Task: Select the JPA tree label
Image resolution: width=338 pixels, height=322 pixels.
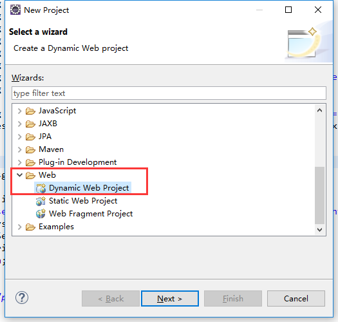Action: coord(45,137)
